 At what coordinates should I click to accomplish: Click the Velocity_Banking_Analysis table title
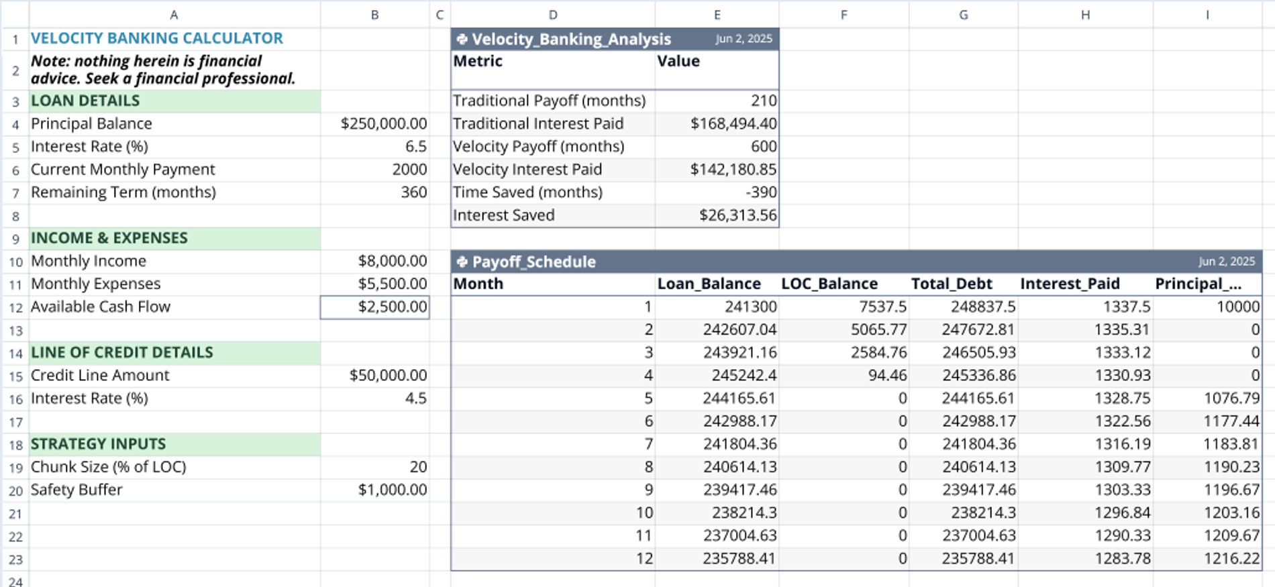point(571,39)
